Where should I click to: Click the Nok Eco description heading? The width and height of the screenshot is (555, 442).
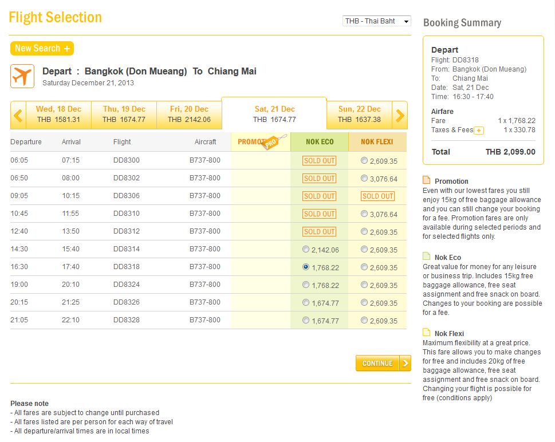pos(448,257)
